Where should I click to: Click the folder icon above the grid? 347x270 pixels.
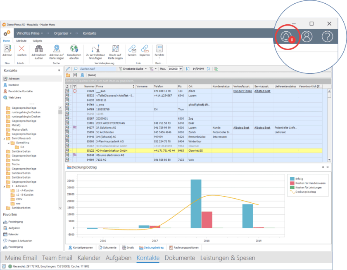68,75
